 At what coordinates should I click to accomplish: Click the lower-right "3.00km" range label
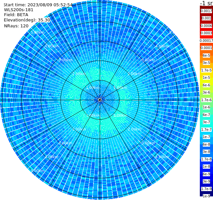pyautogui.click(x=148, y=143)
